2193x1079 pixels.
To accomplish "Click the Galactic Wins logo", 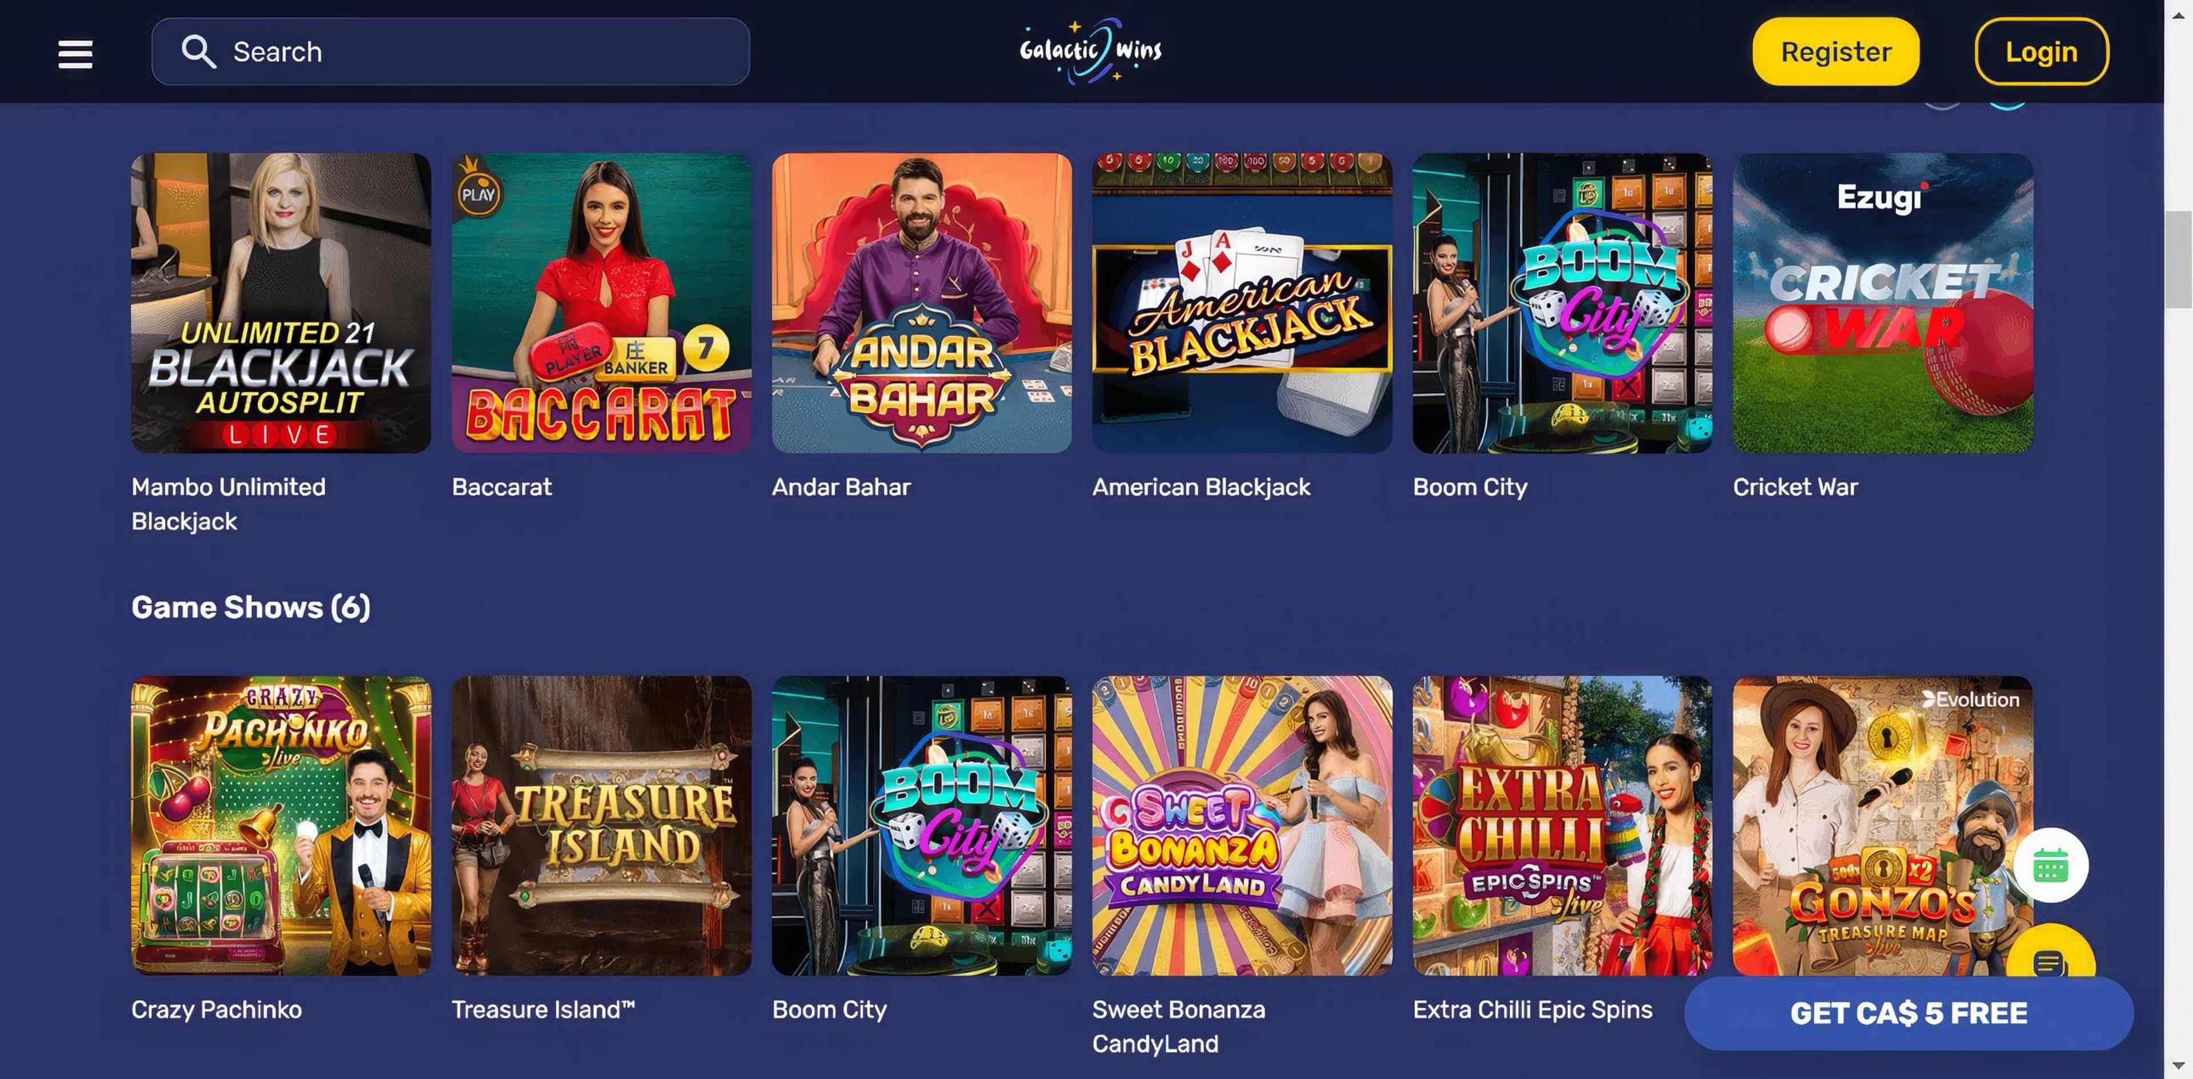I will [x=1091, y=51].
